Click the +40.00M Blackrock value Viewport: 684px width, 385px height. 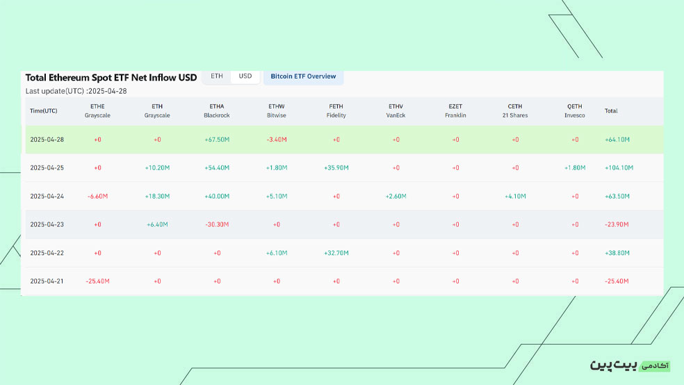click(217, 196)
